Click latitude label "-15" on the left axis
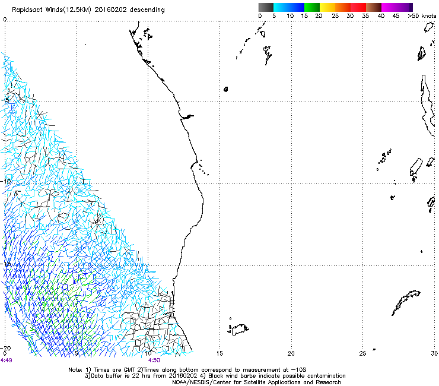This screenshot has width=439, height=386. point(7,264)
